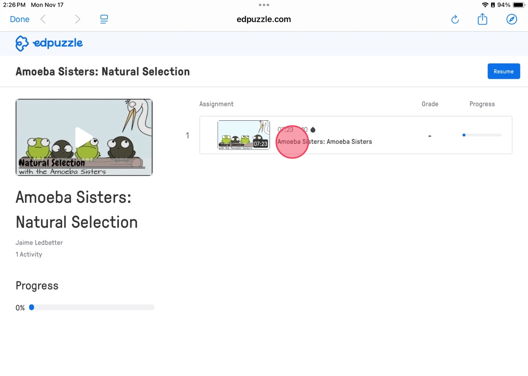Reload the page with the refresh icon
528x376 pixels.
(x=455, y=19)
